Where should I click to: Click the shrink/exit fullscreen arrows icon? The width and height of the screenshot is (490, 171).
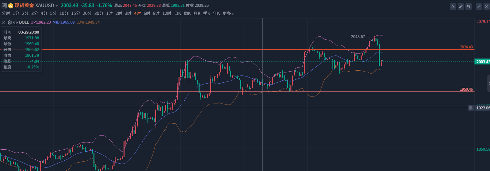(x=479, y=6)
